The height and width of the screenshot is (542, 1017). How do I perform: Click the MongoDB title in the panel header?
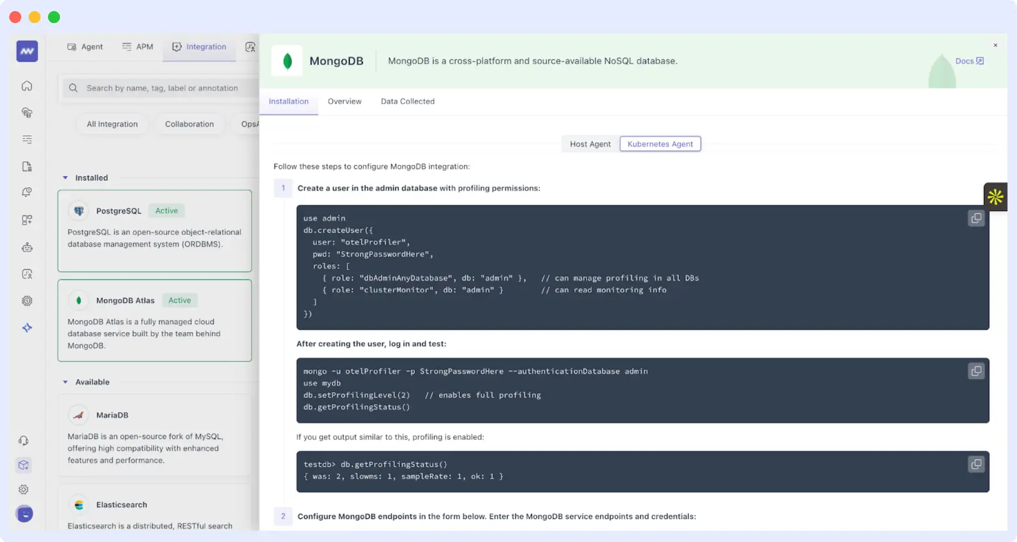point(336,61)
